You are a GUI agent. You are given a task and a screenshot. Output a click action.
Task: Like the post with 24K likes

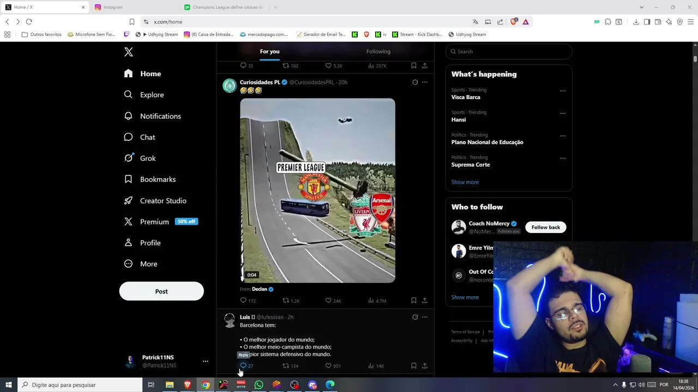point(333,301)
